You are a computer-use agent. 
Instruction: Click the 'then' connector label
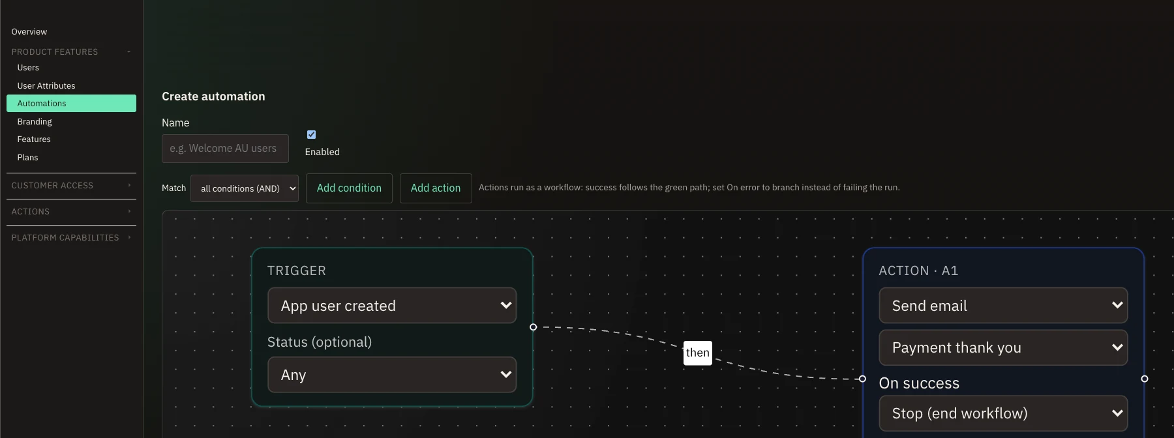[x=697, y=353]
